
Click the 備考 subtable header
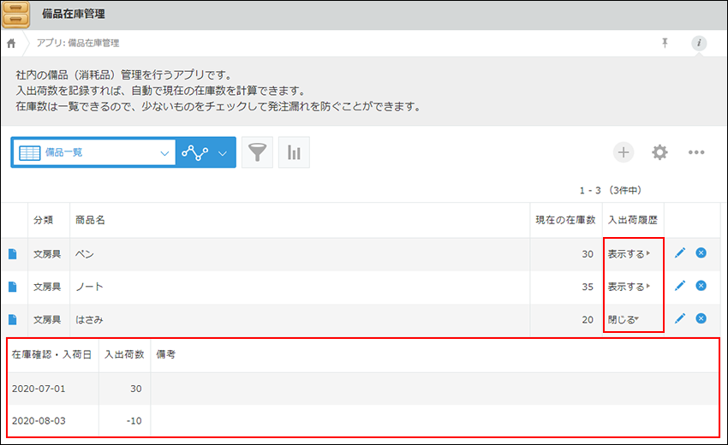[166, 354]
